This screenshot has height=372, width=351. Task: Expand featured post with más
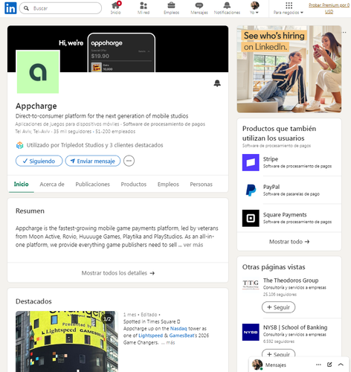click(170, 342)
